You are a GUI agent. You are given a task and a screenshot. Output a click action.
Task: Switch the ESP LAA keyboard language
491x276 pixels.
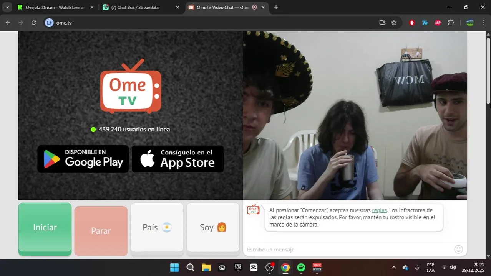(x=430, y=268)
